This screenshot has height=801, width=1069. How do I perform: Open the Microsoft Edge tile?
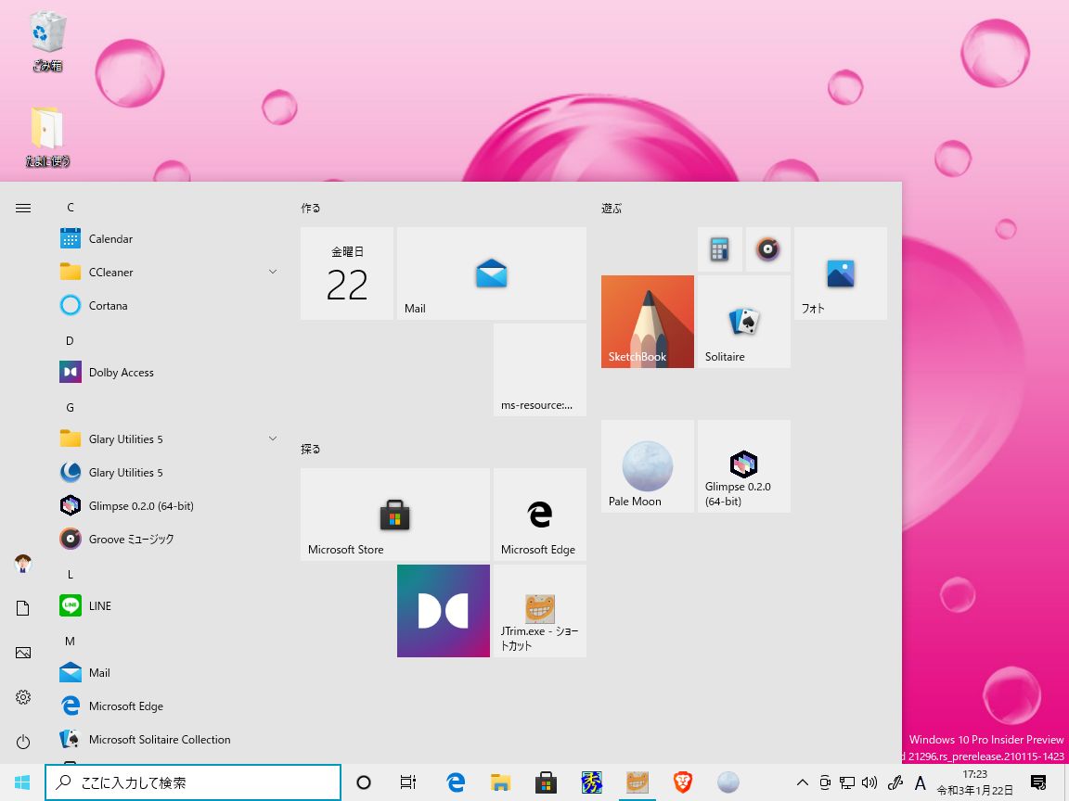(540, 515)
